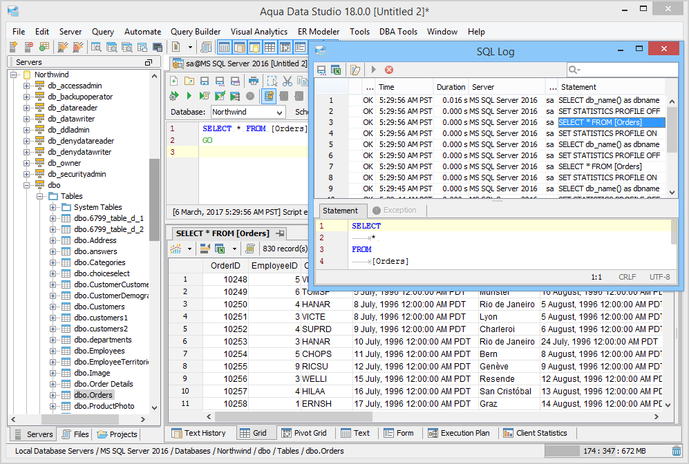Image resolution: width=689 pixels, height=464 pixels.
Task: Pin the SELECT * FROM [Orders] results tab
Action: (x=280, y=233)
